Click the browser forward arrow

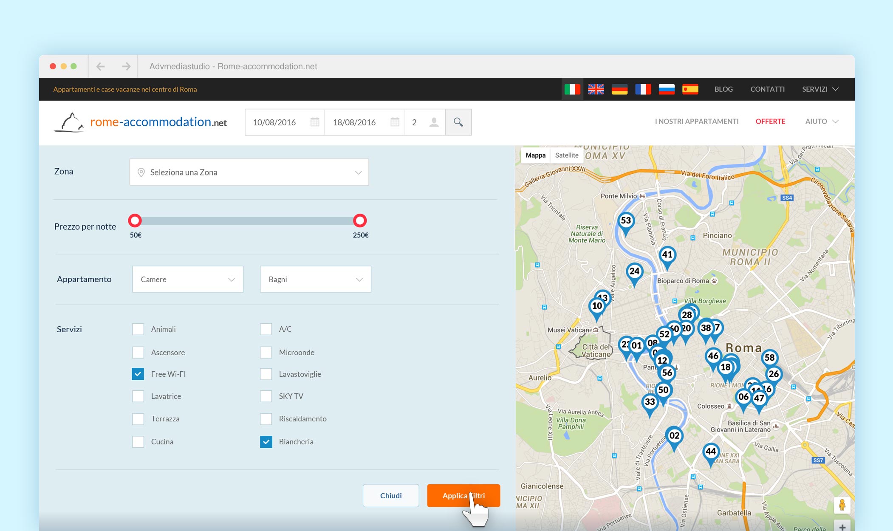pyautogui.click(x=126, y=66)
